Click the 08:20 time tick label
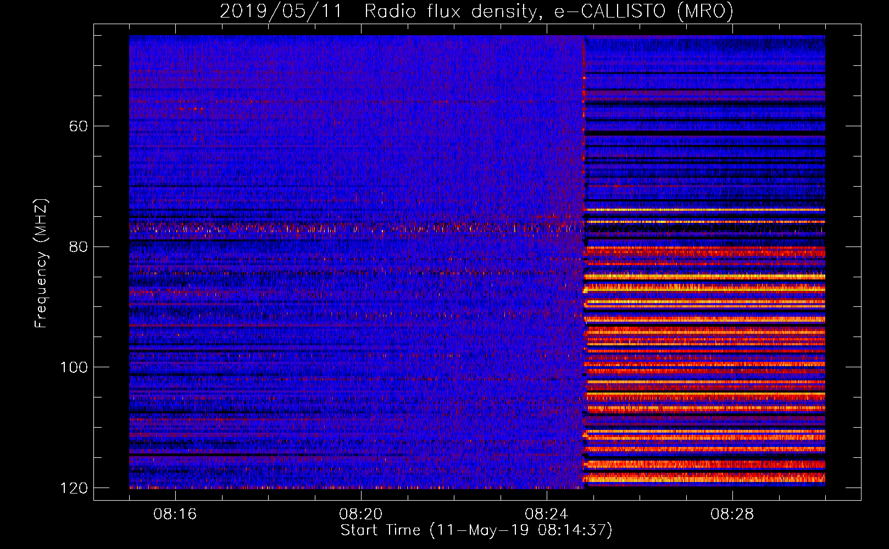The image size is (889, 549). click(361, 514)
